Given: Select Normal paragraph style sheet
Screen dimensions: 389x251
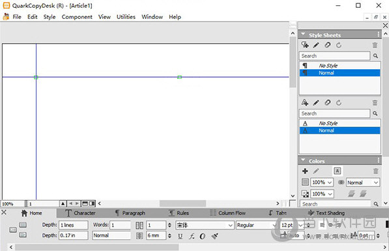Looking at the screenshot, I should pyautogui.click(x=340, y=73).
